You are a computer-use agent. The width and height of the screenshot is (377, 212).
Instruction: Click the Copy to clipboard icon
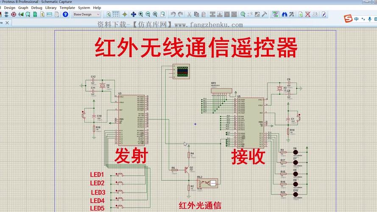196,14
